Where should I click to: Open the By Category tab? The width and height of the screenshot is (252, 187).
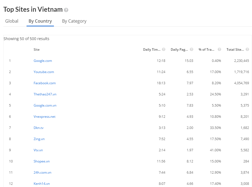pyautogui.click(x=74, y=21)
